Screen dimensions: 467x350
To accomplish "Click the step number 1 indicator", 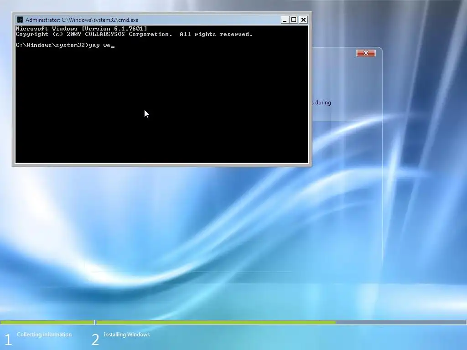I will [x=8, y=340].
